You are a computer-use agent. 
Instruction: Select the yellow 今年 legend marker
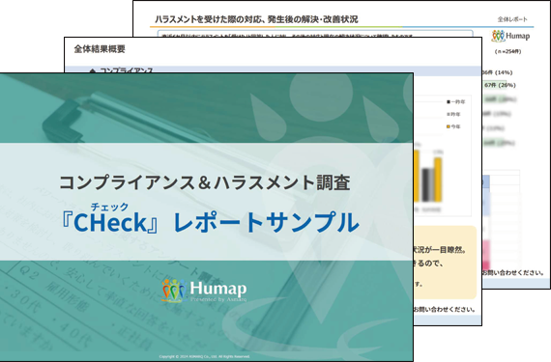coord(448,126)
